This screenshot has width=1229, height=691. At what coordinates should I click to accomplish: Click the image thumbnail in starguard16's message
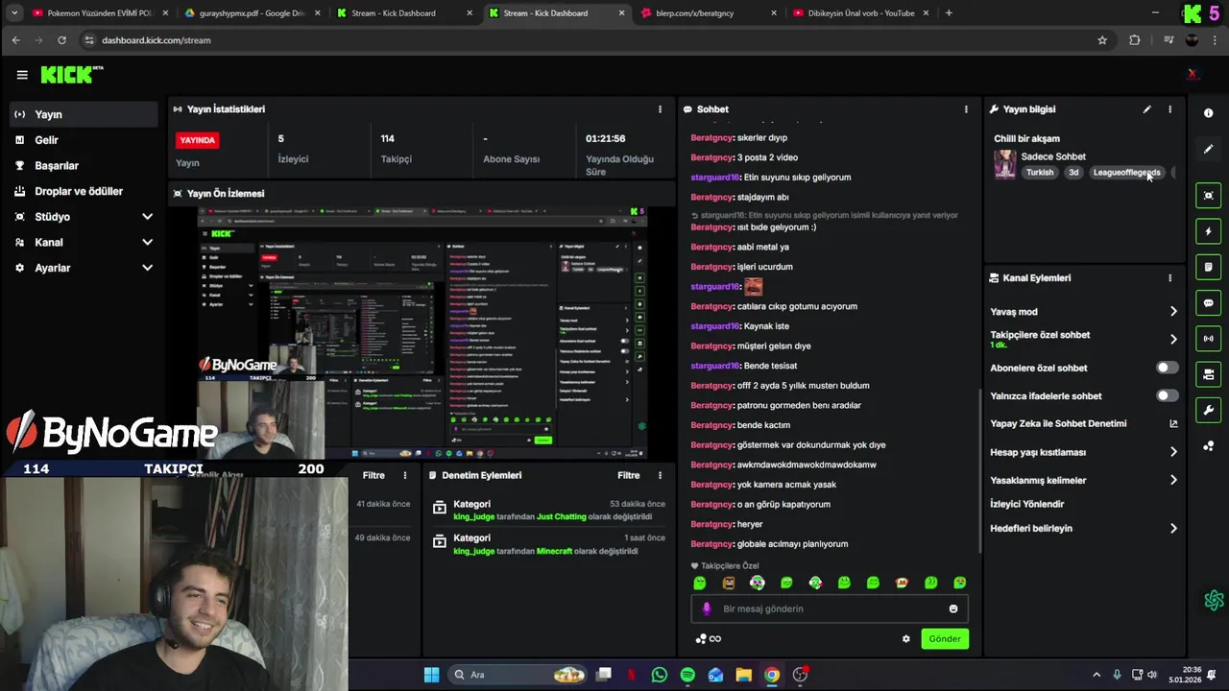pyautogui.click(x=754, y=286)
